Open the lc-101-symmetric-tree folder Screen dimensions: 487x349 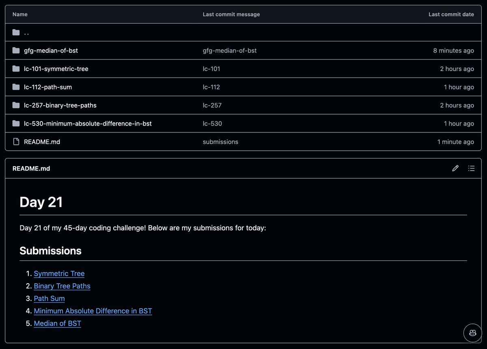coord(56,69)
